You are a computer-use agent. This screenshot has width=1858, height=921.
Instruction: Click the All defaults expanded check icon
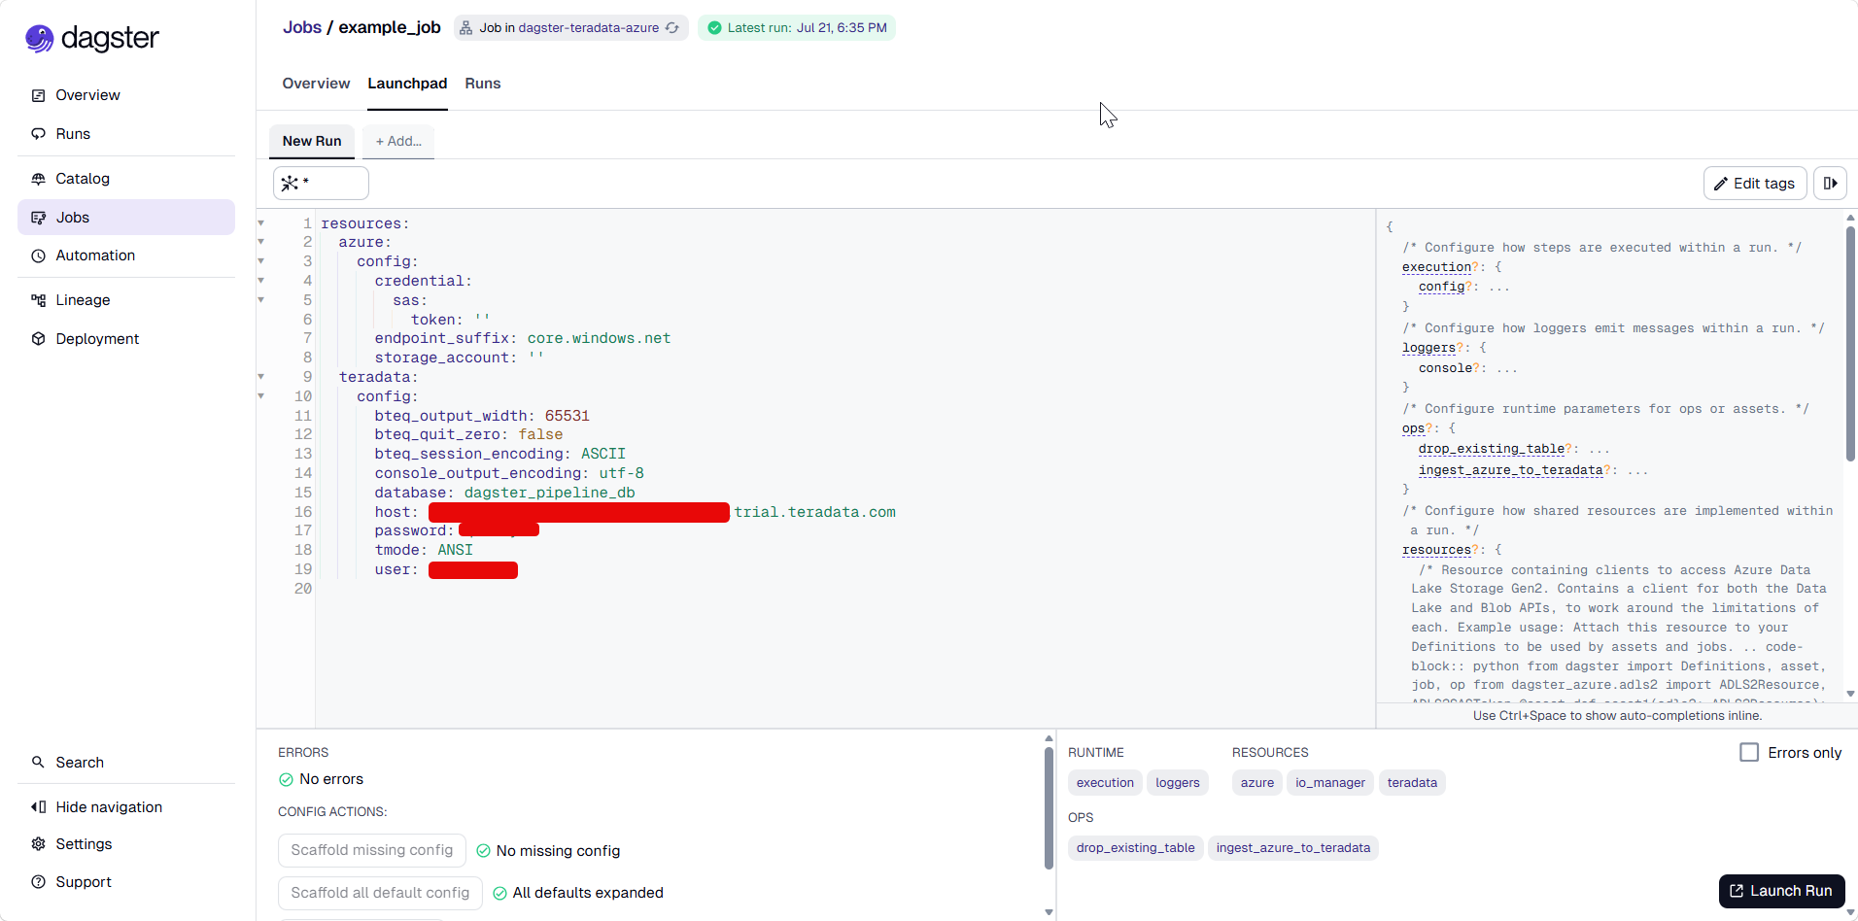pyautogui.click(x=499, y=894)
